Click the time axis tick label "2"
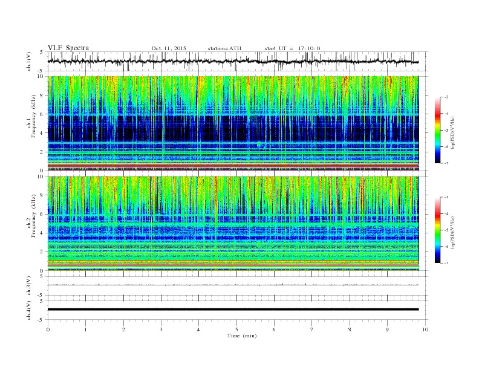This screenshot has width=479, height=370. click(x=123, y=329)
